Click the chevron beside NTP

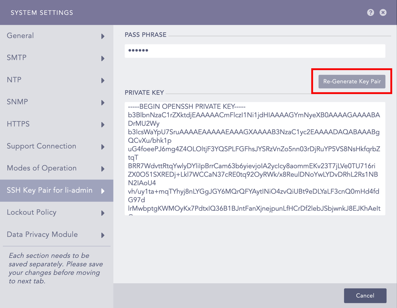[103, 80]
